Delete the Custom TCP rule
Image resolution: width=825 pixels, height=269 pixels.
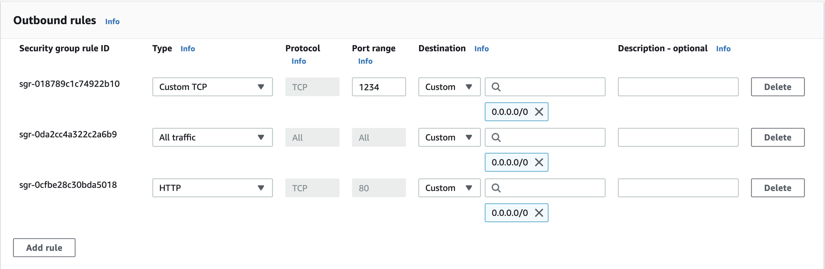[777, 87]
